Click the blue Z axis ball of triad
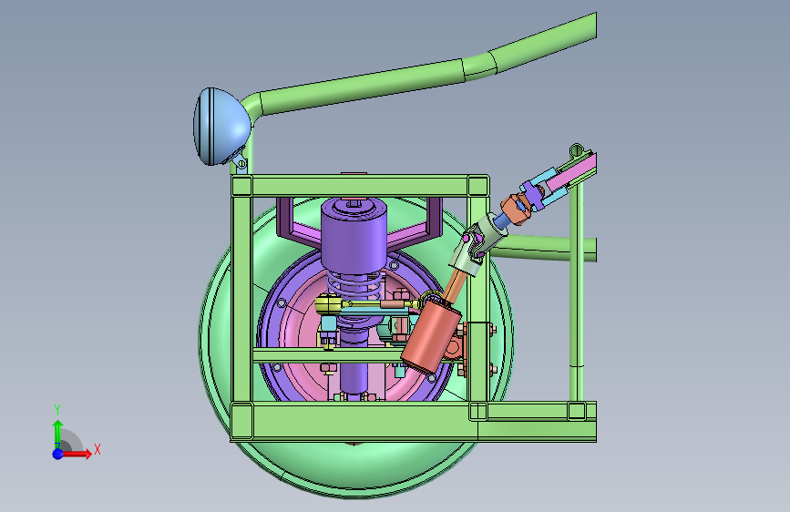 click(x=58, y=454)
